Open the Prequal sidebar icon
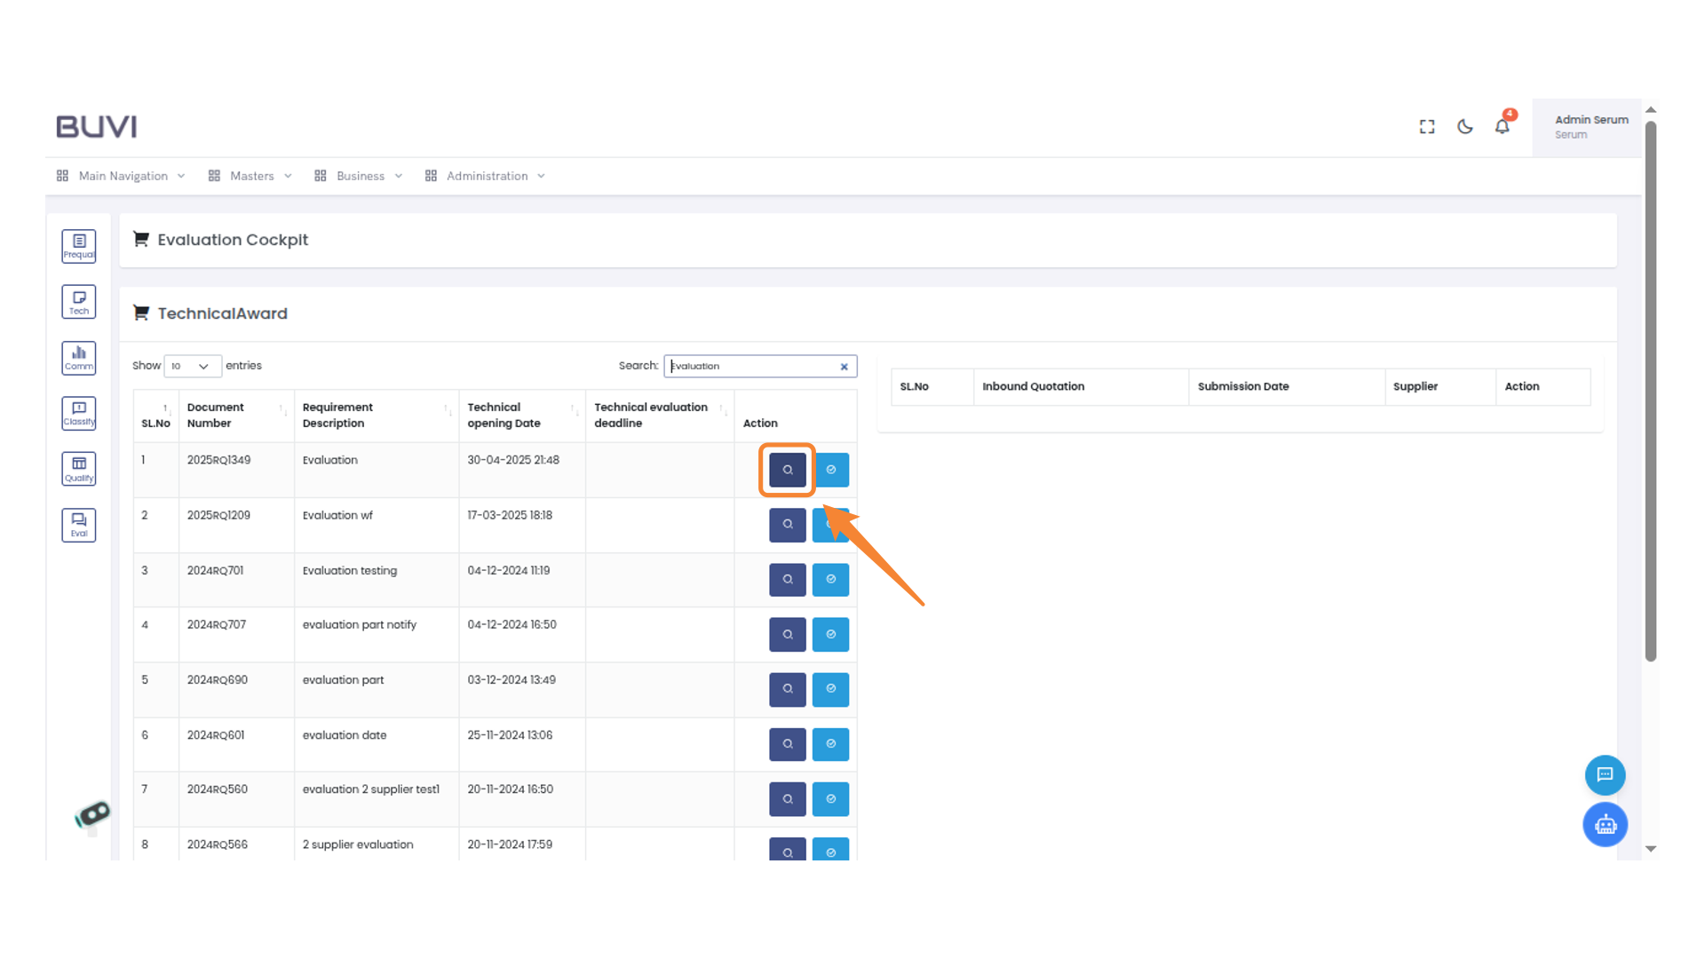 (79, 246)
